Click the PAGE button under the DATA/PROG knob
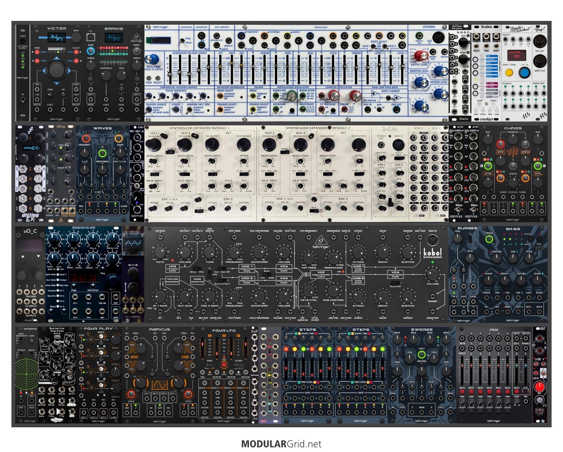Viewport: 563px width, 452px height. click(149, 78)
